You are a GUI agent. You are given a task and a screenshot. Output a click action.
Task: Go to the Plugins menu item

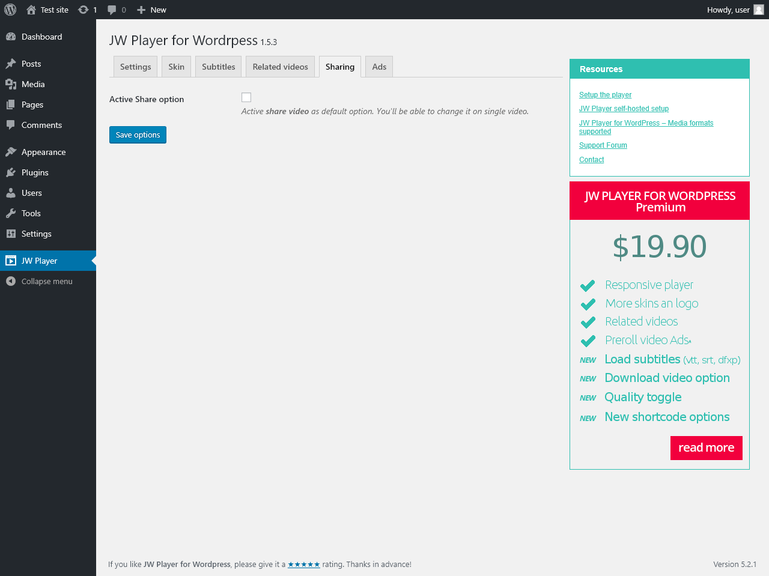pyautogui.click(x=48, y=172)
